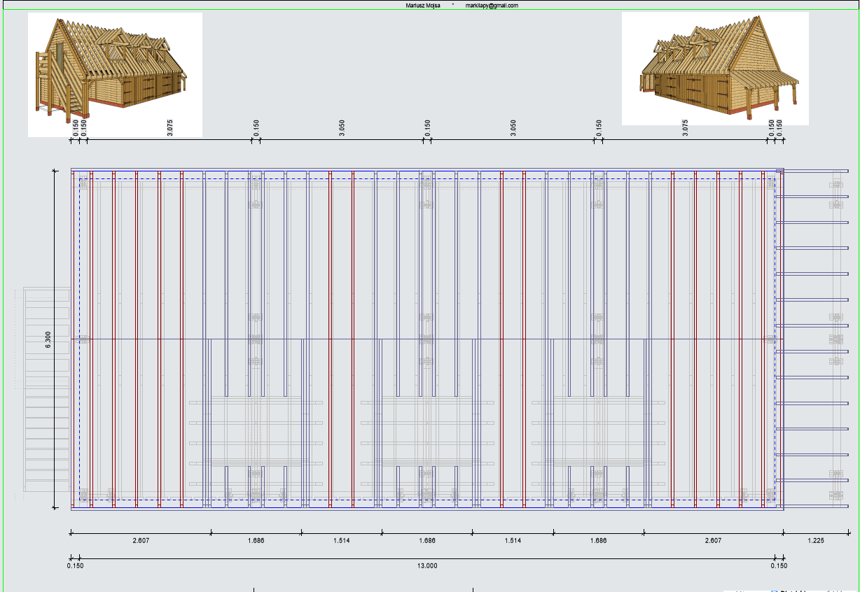The image size is (860, 592).
Task: Select the 1.225 porch dimension label
Action: pyautogui.click(x=816, y=541)
